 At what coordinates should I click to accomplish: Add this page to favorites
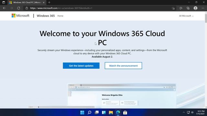[x=173, y=8]
